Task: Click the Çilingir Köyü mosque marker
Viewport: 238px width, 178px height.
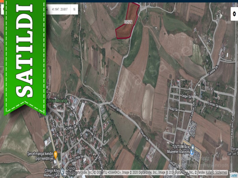Action: [62, 171]
